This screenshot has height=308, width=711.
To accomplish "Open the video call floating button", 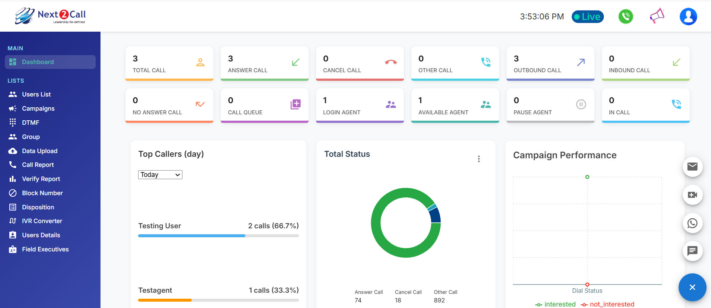I will pos(692,195).
